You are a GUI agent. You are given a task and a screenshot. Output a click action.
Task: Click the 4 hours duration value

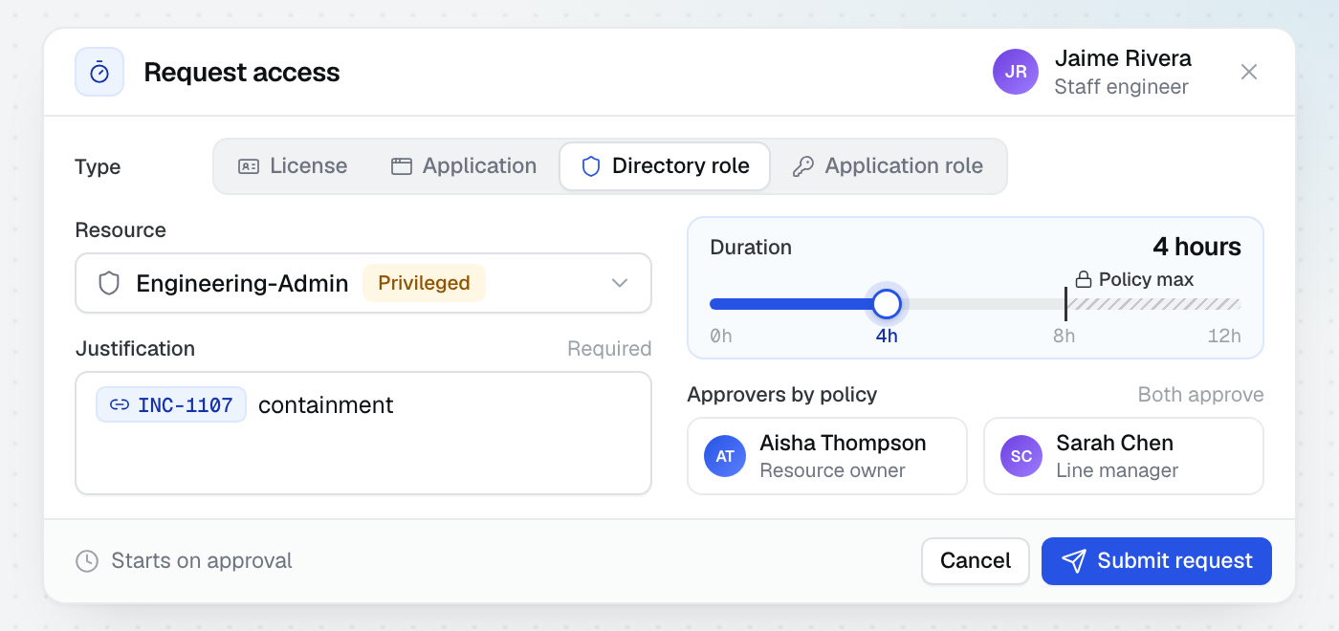[x=1196, y=247]
